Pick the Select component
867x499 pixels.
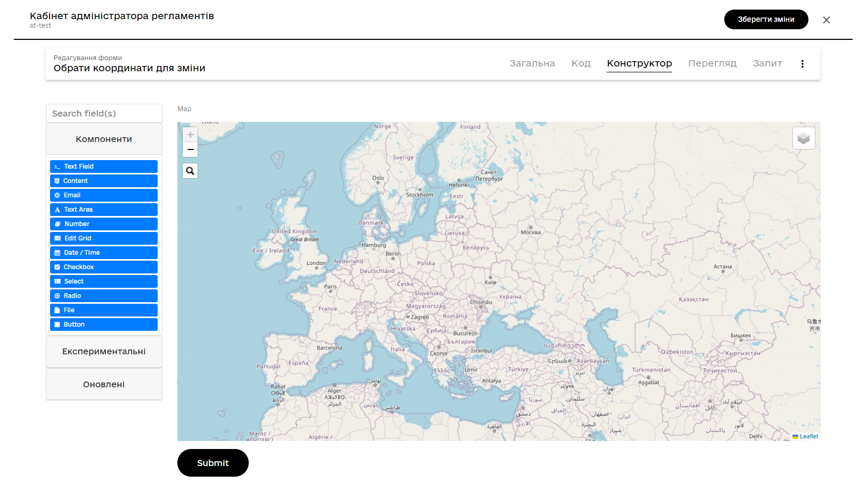pyautogui.click(x=104, y=281)
